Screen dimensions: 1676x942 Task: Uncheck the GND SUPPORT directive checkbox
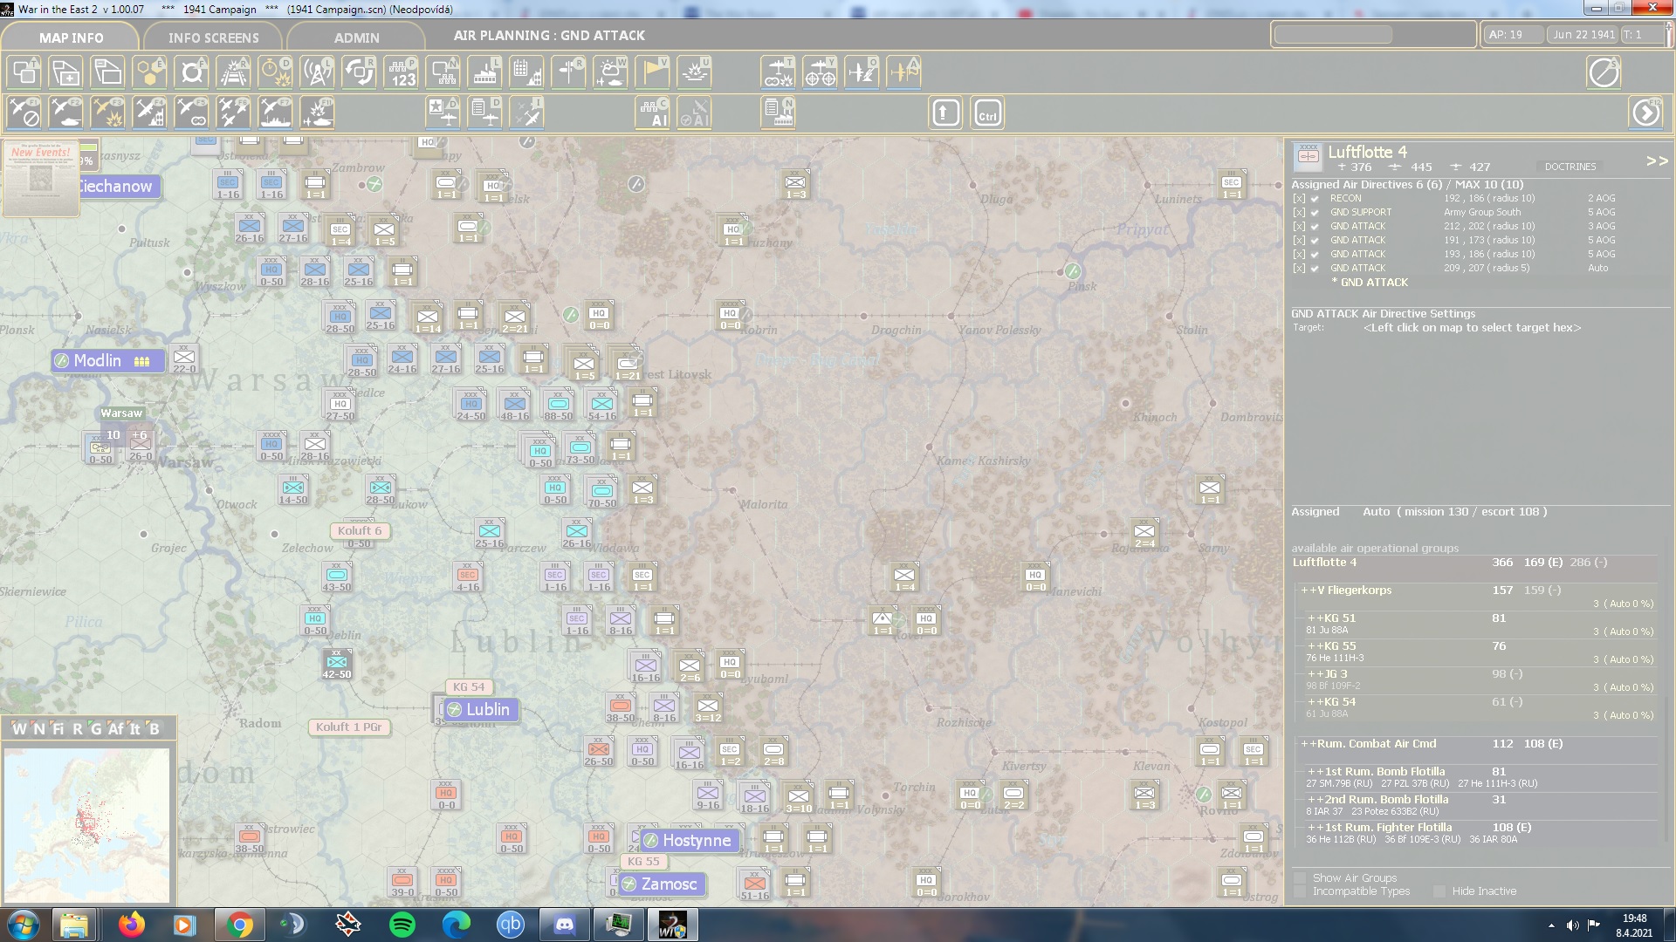pyautogui.click(x=1315, y=213)
